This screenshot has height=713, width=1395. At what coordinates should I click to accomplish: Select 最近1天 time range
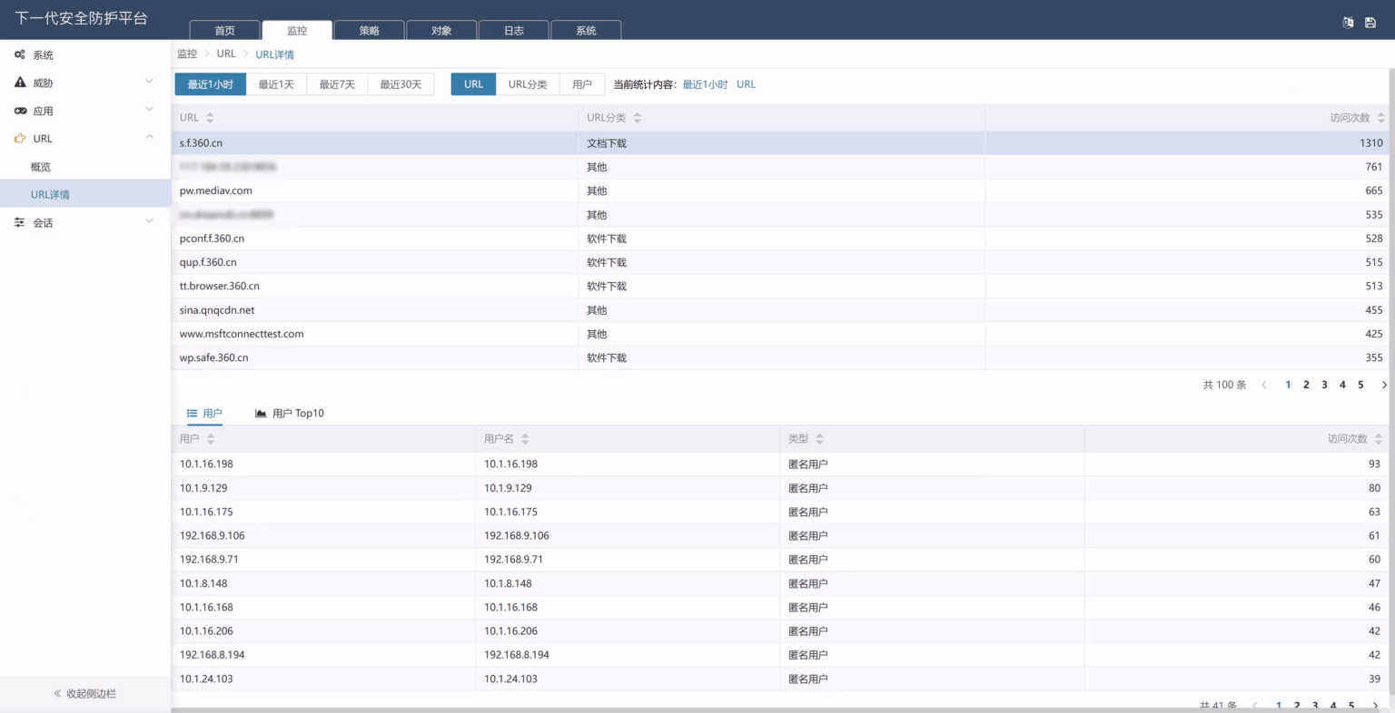tap(276, 84)
